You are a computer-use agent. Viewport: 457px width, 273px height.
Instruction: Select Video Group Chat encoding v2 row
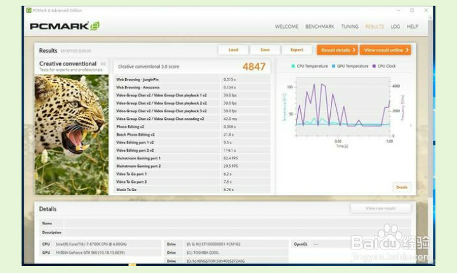[x=192, y=119]
